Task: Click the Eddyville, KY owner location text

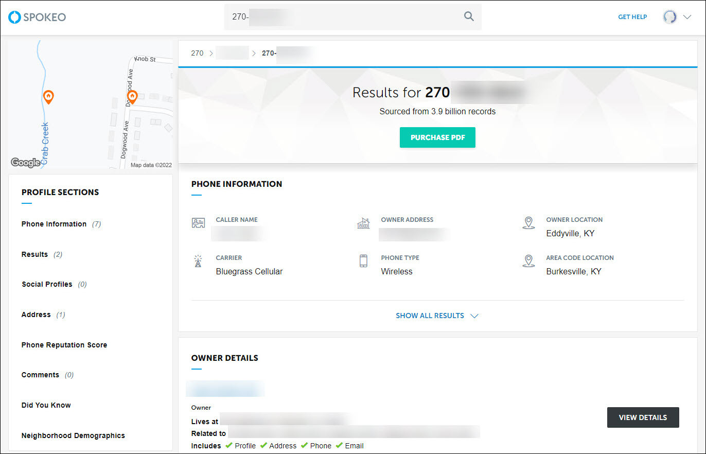Action: coord(570,233)
